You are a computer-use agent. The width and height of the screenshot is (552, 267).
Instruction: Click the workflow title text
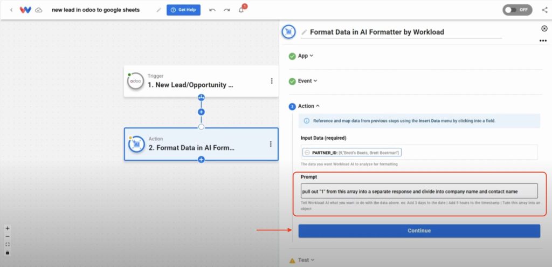[x=96, y=10]
